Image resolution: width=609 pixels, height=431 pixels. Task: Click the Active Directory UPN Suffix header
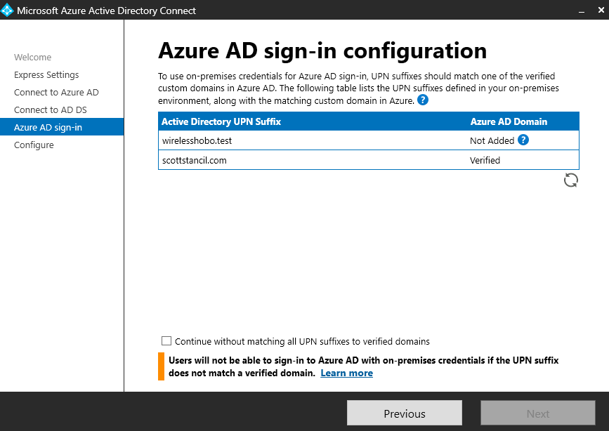pyautogui.click(x=221, y=121)
